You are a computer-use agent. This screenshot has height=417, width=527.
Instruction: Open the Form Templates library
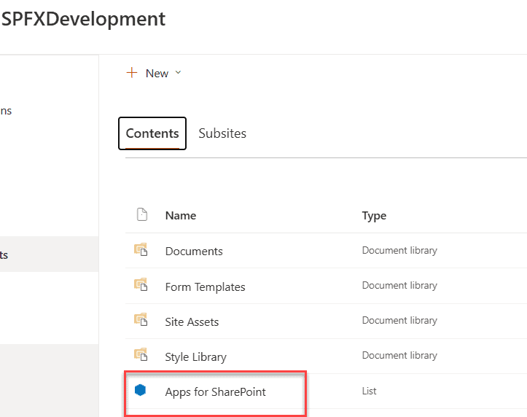[205, 287]
